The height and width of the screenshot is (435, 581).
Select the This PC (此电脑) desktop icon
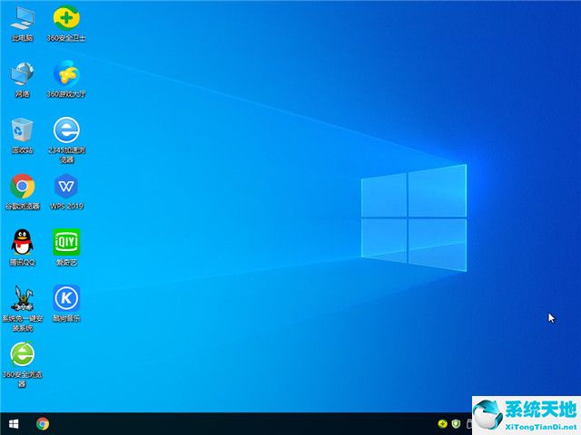[x=23, y=18]
